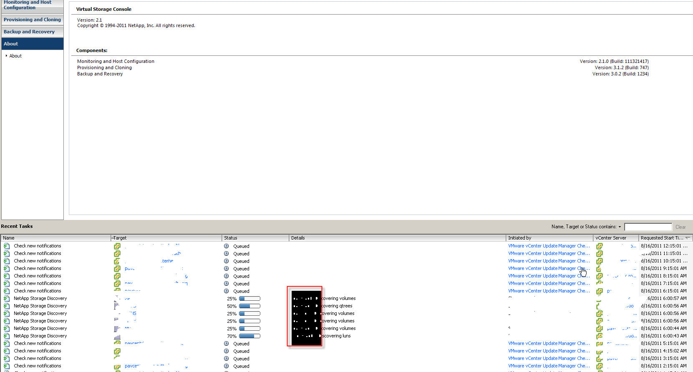The height and width of the screenshot is (372, 693).
Task: Click the 25% progress bar in the 6:00:57 AM row
Action: (249, 299)
